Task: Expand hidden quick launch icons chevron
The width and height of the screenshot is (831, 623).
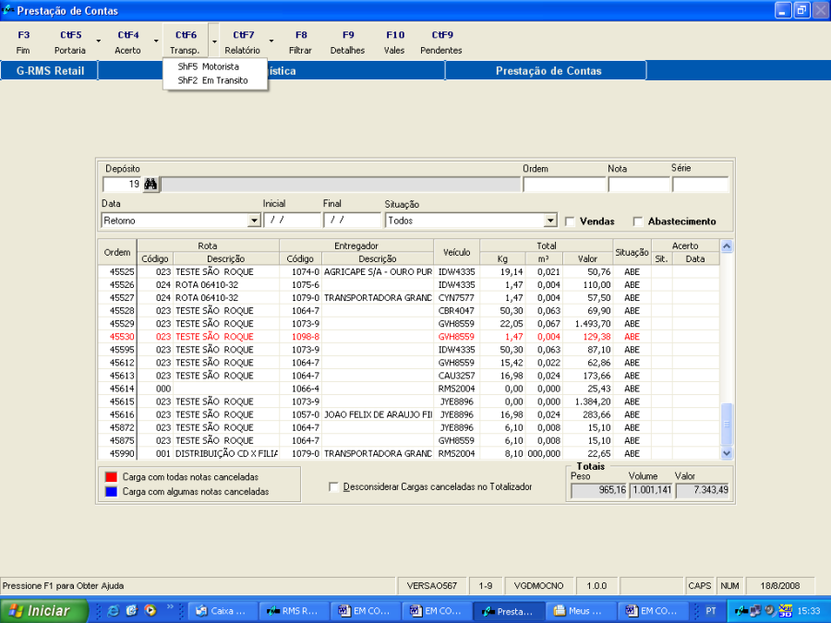Action: 170,607
